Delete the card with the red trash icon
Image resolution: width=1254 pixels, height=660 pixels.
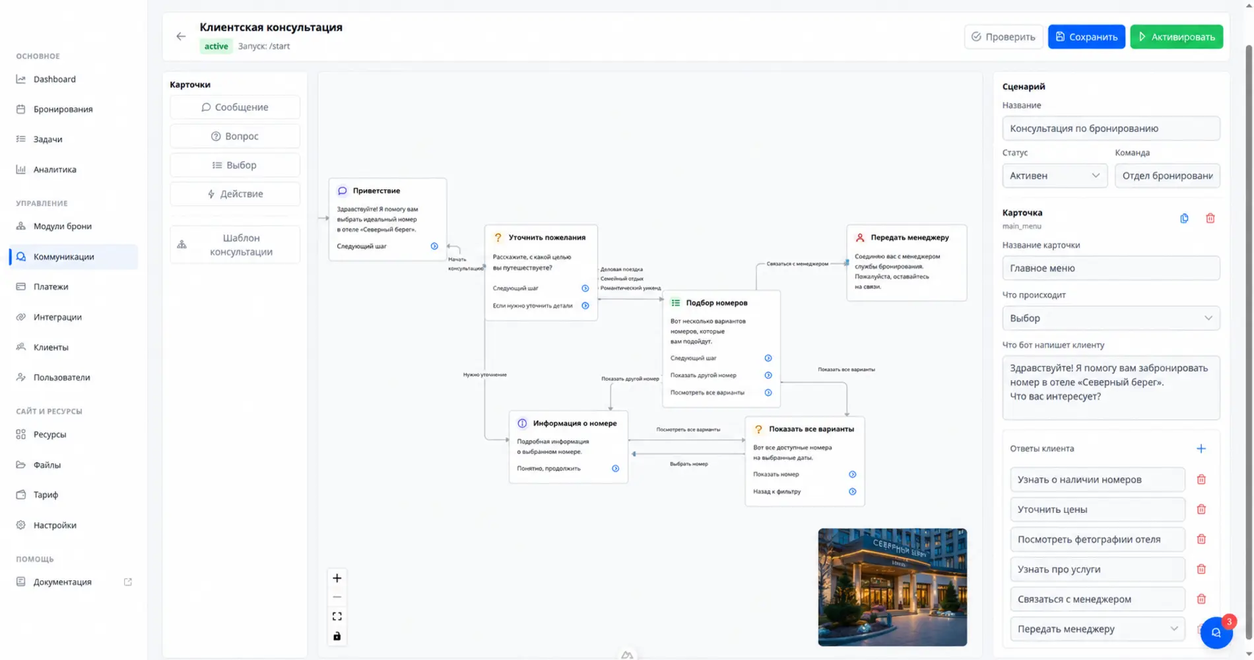tap(1210, 218)
